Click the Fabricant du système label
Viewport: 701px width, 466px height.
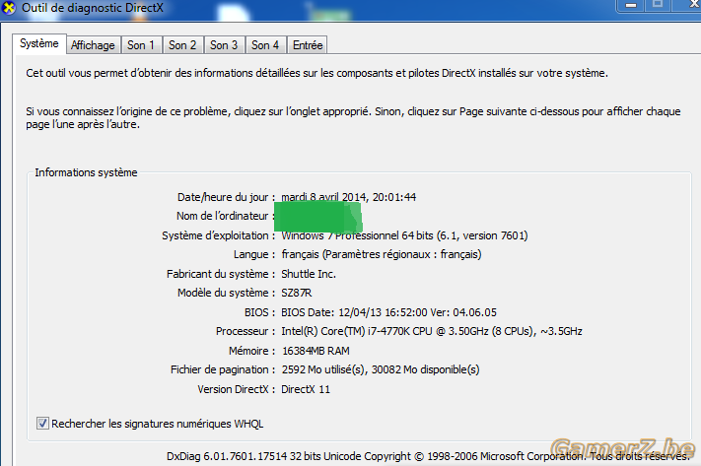pyautogui.click(x=221, y=274)
